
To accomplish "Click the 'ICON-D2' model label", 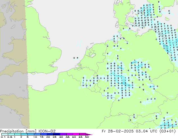I will tap(47, 131).
